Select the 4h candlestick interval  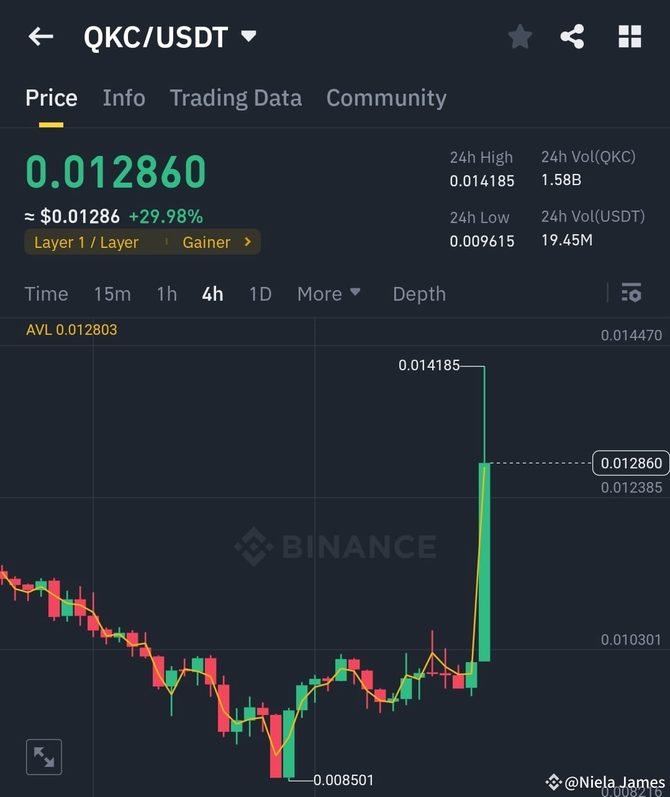pos(212,293)
